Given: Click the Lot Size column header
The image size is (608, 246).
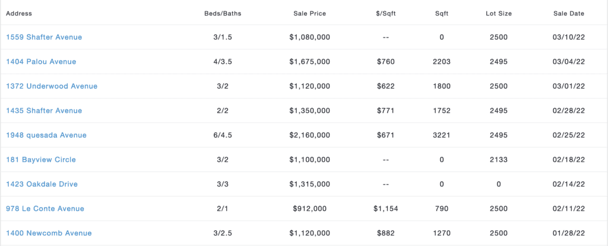Looking at the screenshot, I should click(499, 14).
